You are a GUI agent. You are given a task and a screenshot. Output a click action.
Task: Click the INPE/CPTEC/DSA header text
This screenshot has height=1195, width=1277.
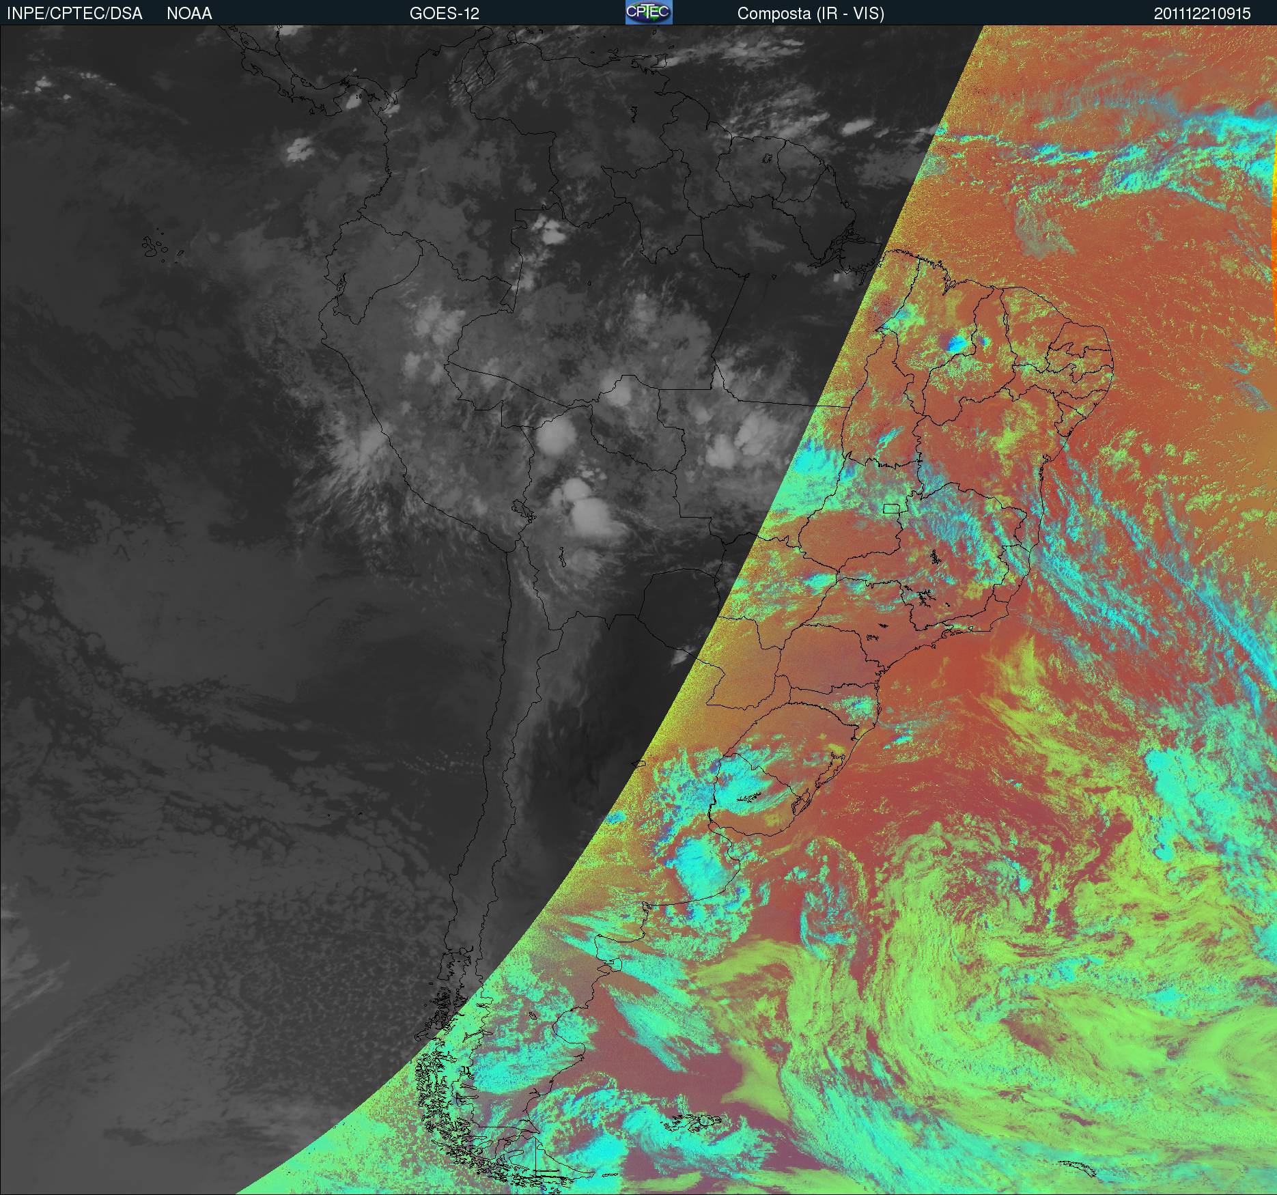pyautogui.click(x=75, y=14)
